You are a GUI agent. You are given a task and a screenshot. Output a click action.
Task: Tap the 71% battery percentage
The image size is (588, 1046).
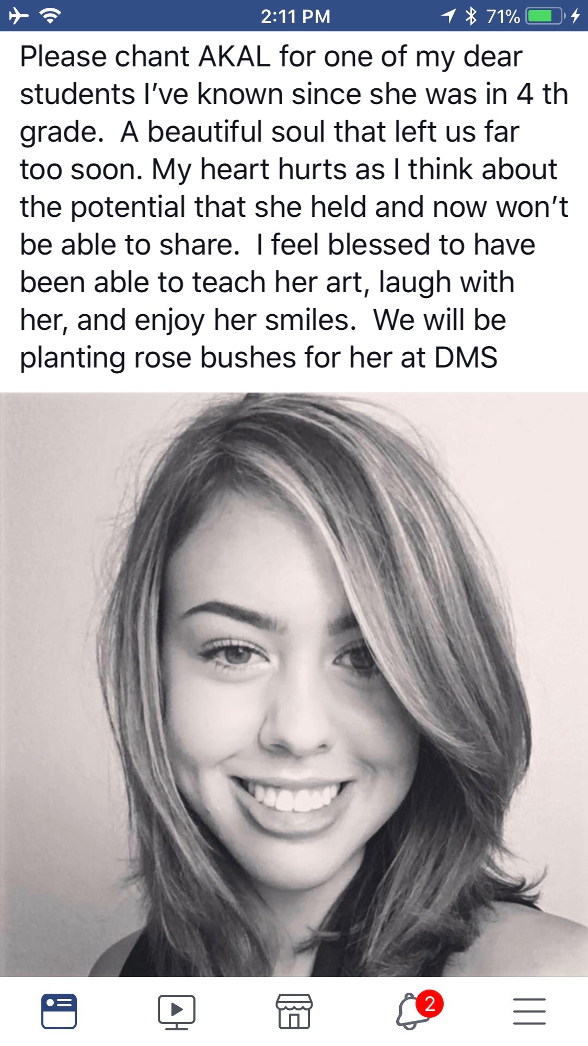point(503,16)
